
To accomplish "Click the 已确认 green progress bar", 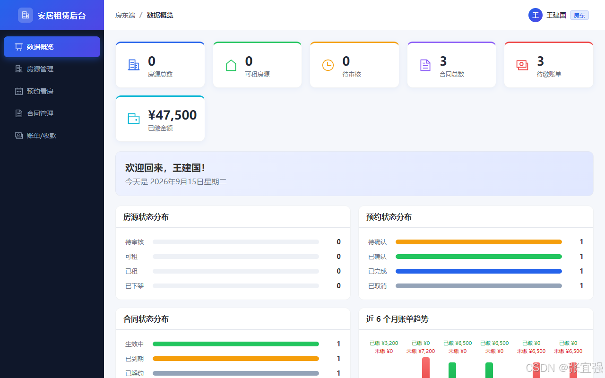I will (479, 257).
